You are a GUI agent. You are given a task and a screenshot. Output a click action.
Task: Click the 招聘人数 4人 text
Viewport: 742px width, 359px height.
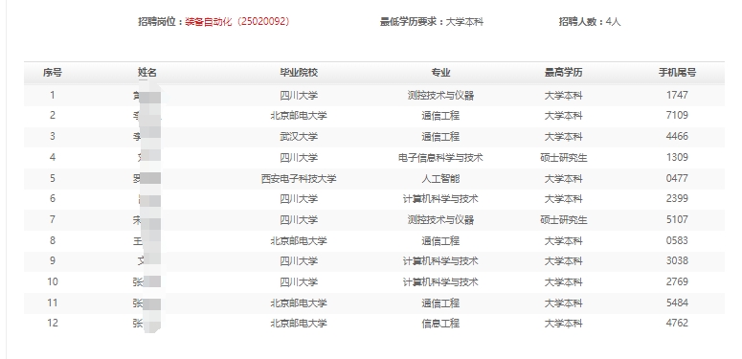pos(590,22)
